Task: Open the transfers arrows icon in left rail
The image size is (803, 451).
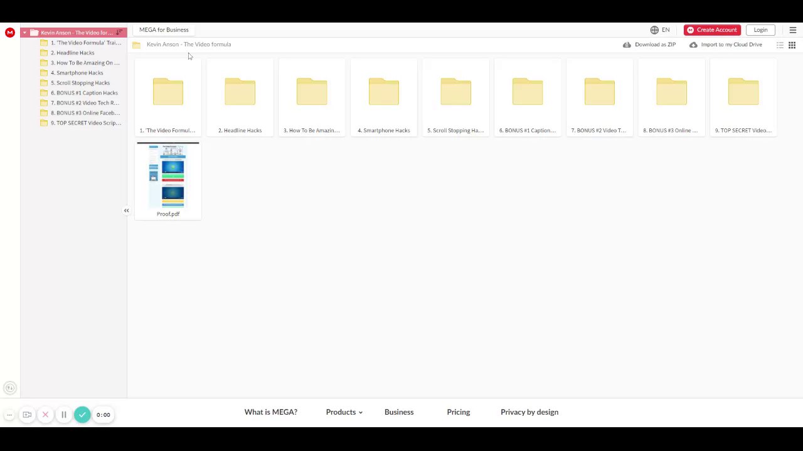Action: coord(9,388)
